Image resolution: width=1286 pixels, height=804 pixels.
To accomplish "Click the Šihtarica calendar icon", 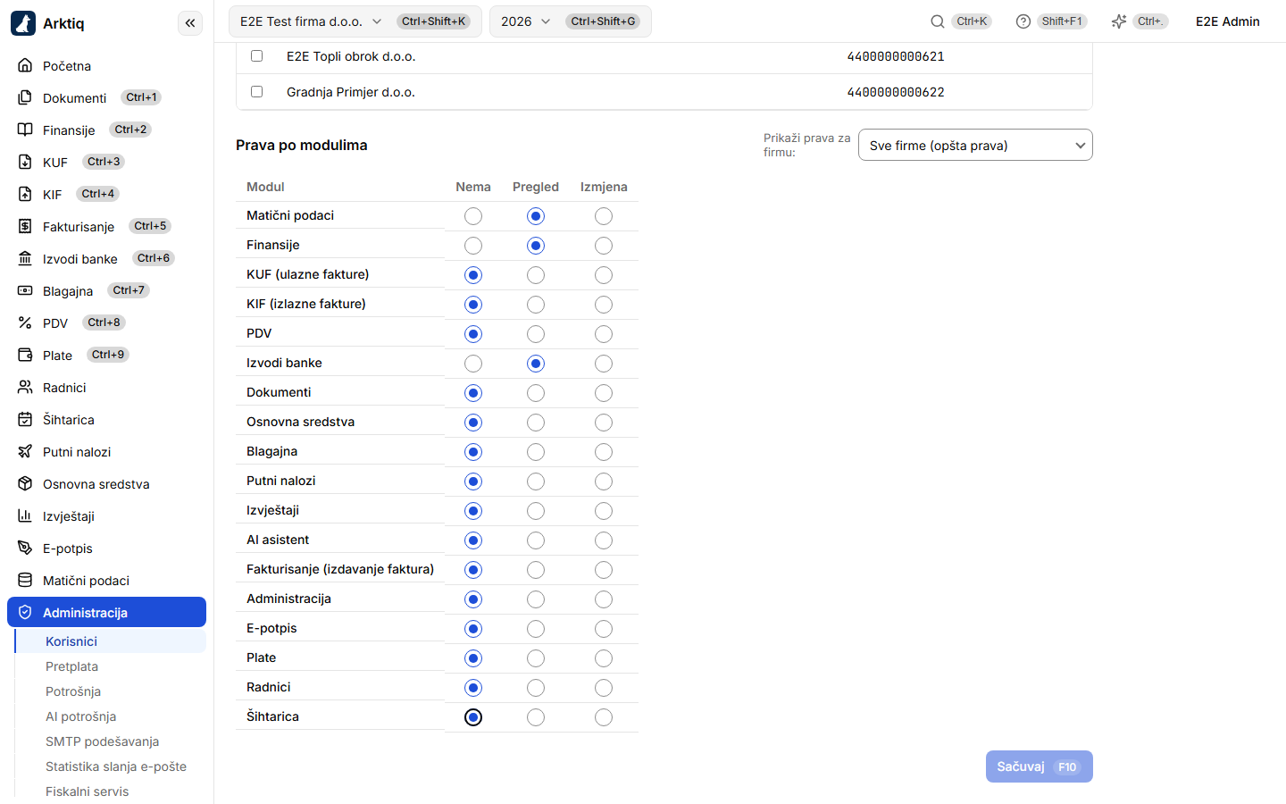I will click(x=25, y=420).
